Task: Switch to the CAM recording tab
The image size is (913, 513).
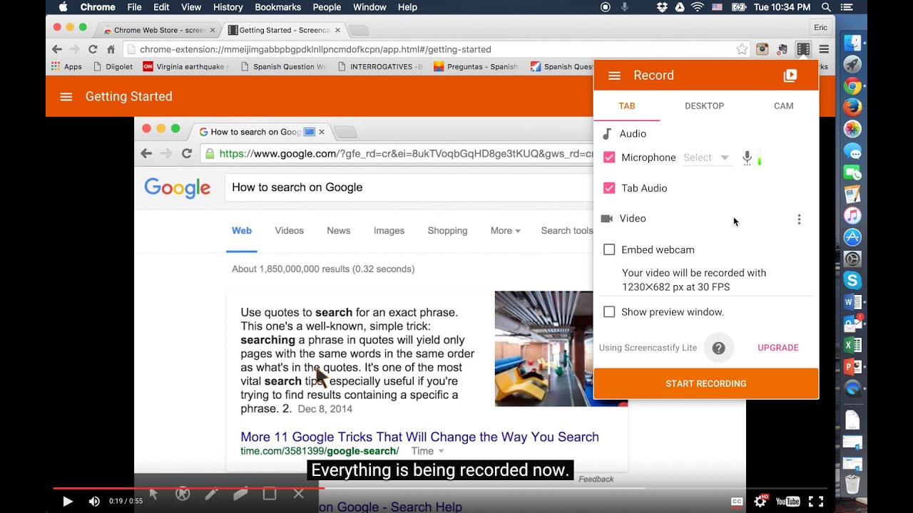Action: click(784, 106)
